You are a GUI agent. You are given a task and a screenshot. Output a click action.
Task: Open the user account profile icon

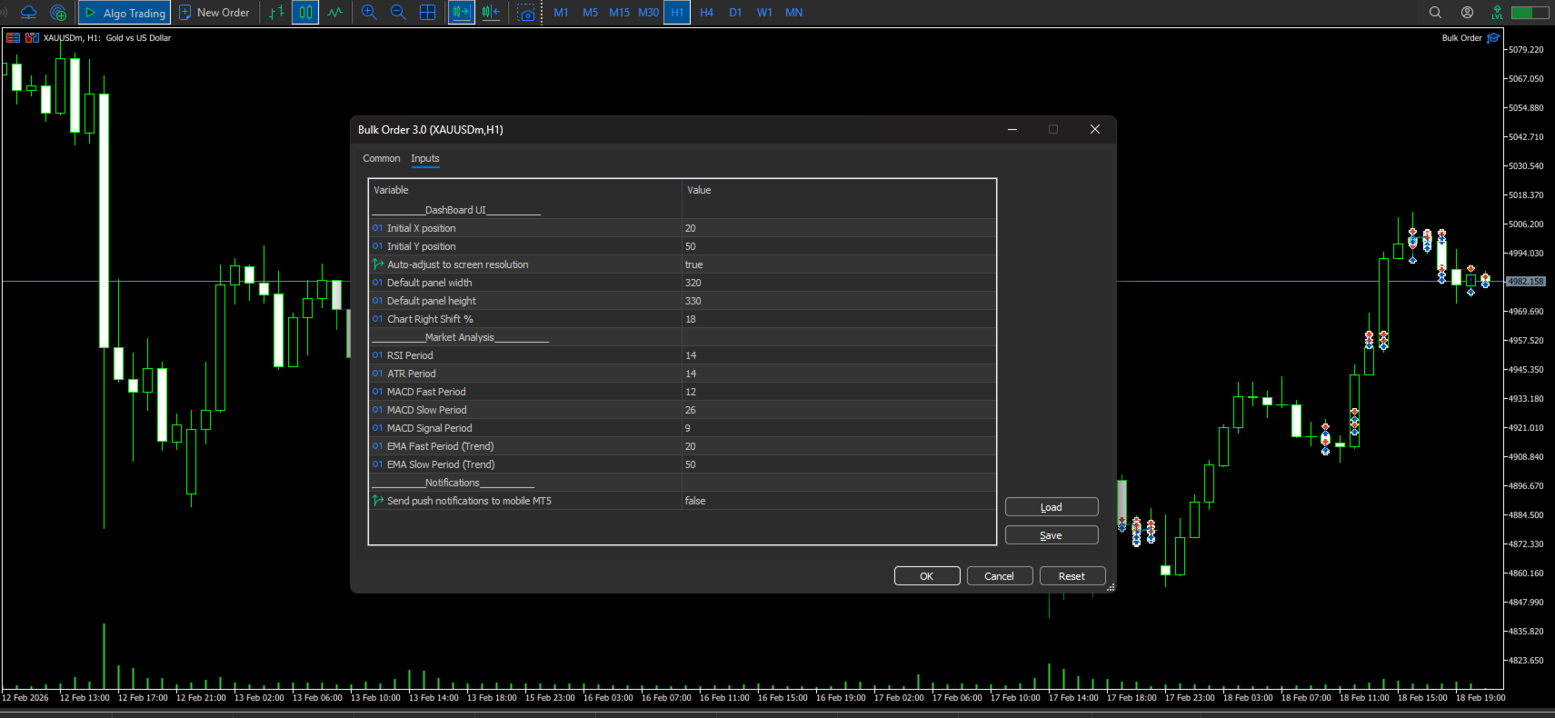[1467, 13]
